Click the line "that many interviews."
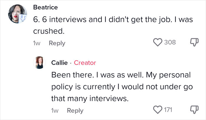The width and height of the screenshot is (206, 120). (x=90, y=99)
